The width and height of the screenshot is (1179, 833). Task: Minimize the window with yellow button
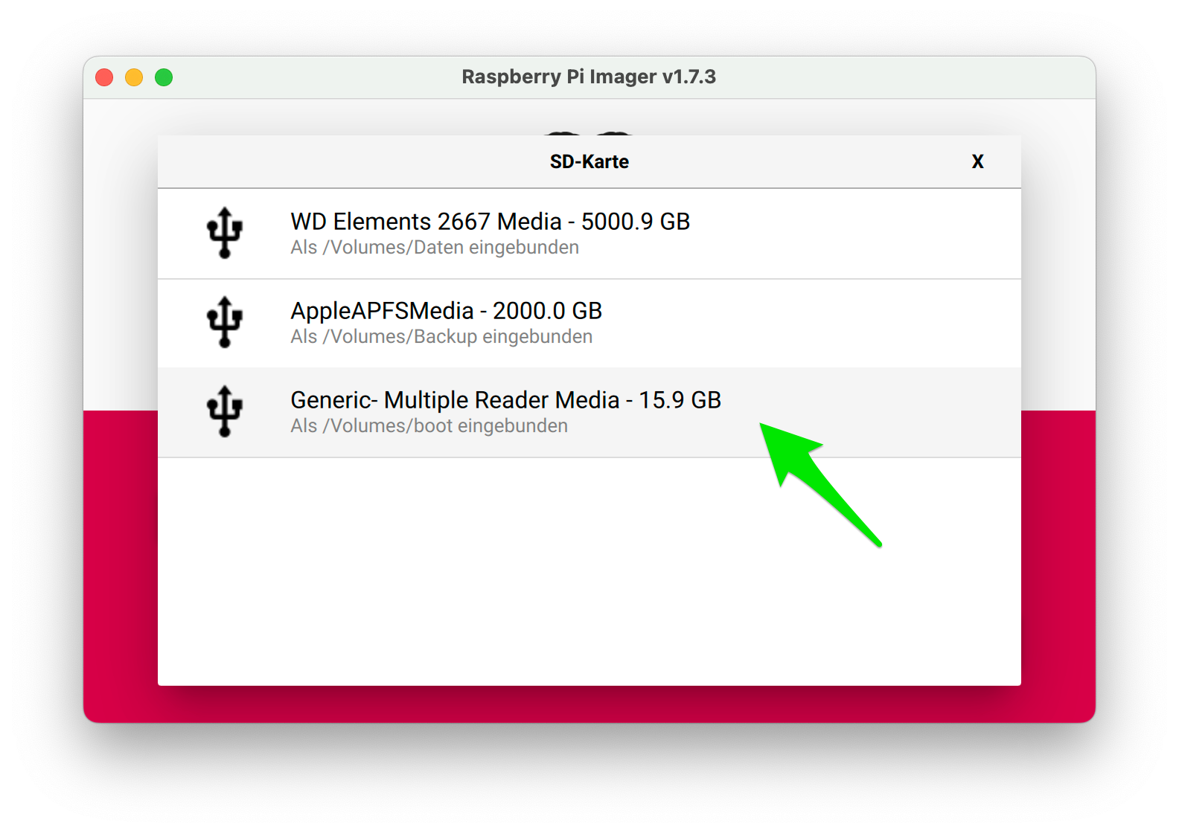pos(134,77)
